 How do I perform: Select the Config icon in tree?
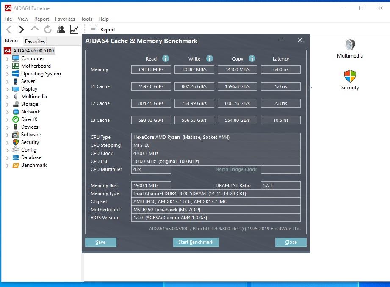pyautogui.click(x=16, y=150)
